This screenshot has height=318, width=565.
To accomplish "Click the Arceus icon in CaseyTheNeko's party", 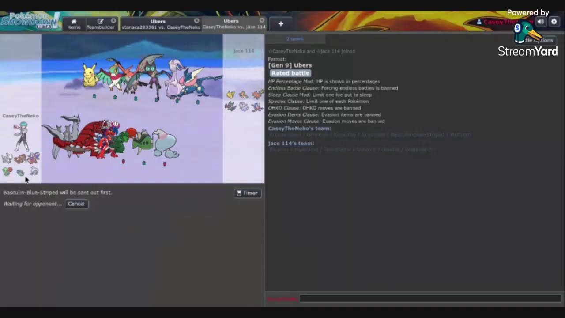I will click(7, 158).
